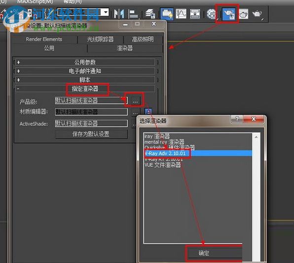The width and height of the screenshot is (294, 263).
Task: Open the MAXScript(M) menu
Action: click(35, 2)
